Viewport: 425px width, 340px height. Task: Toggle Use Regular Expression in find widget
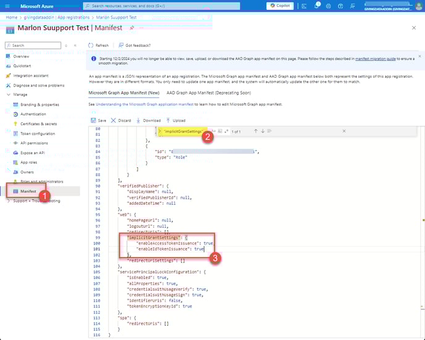(226, 131)
